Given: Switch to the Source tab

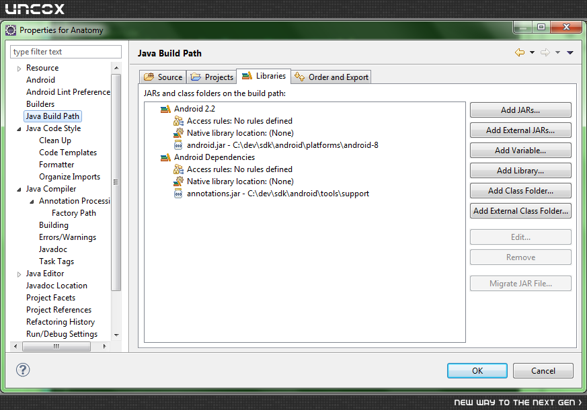Looking at the screenshot, I should pos(163,77).
